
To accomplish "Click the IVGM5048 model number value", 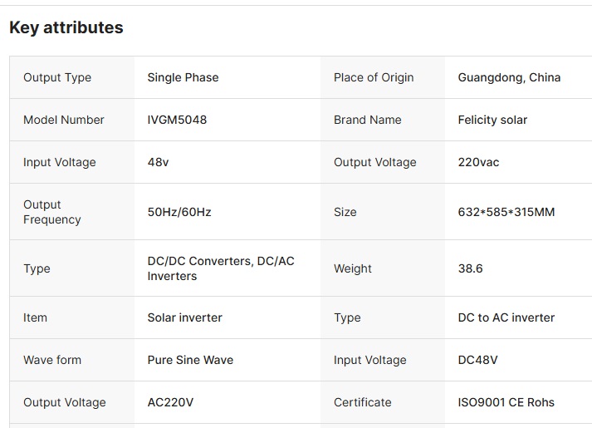I will pyautogui.click(x=177, y=120).
